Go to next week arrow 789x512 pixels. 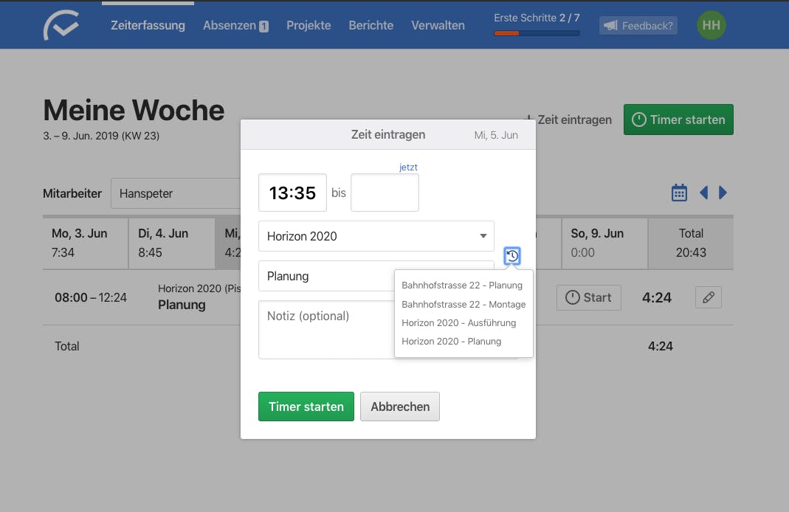(723, 193)
